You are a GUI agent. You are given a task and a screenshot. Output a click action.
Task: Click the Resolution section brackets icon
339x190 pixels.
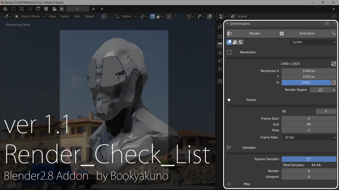coord(229,52)
